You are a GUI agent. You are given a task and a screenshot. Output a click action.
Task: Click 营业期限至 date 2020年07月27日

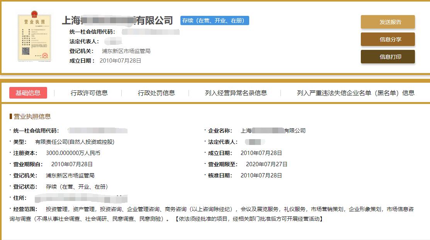[x=267, y=164]
